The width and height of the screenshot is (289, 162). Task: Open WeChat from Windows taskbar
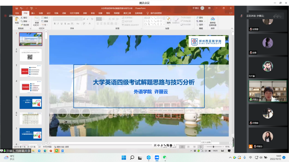click(x=165, y=157)
